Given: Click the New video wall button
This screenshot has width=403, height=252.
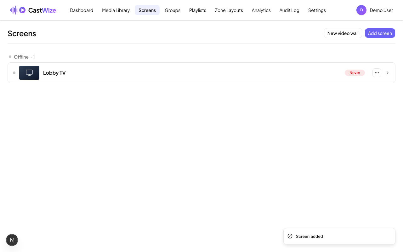Looking at the screenshot, I should [343, 33].
